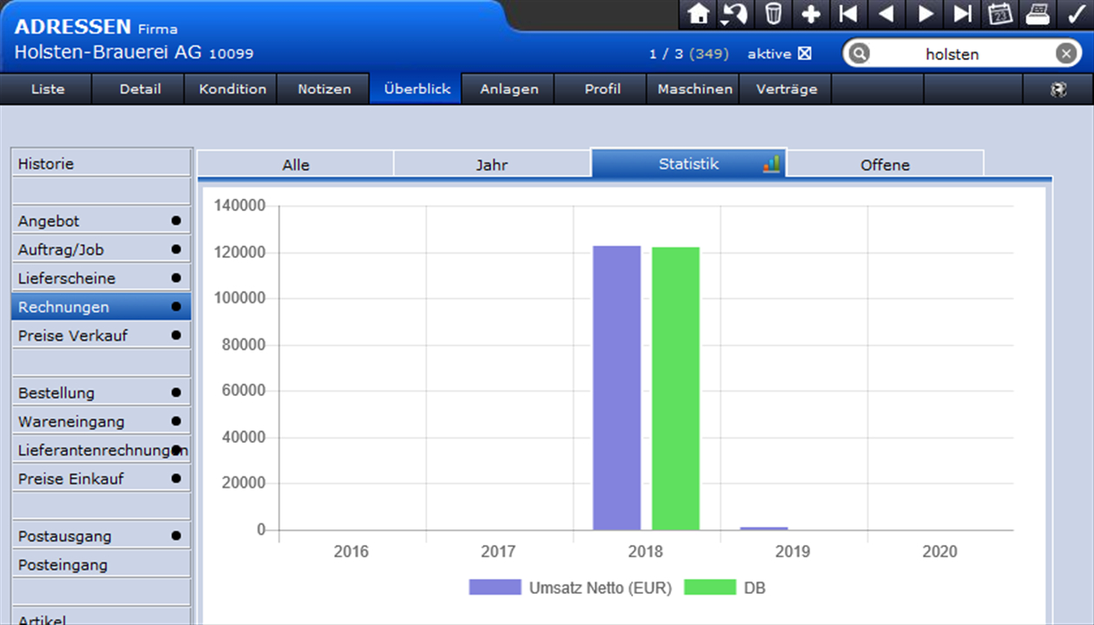Open the Maschinen tab
The height and width of the screenshot is (625, 1094).
click(695, 89)
